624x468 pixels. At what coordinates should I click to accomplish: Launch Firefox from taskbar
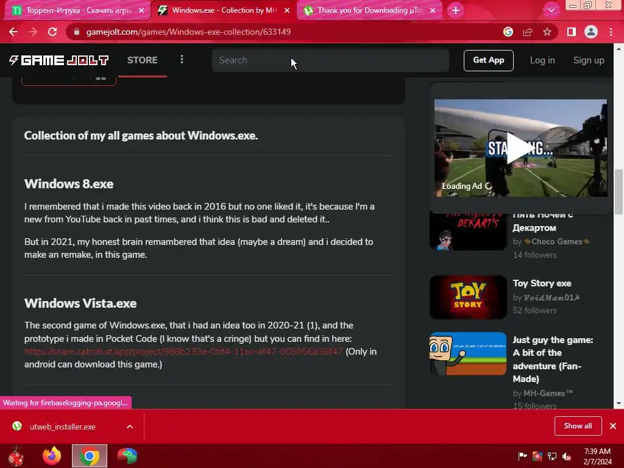click(52, 456)
